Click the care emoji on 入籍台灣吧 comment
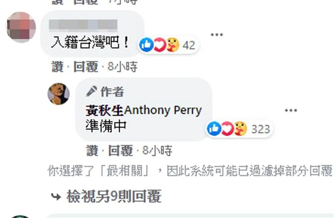Image resolution: width=334 pixels, height=218 pixels. point(173,45)
